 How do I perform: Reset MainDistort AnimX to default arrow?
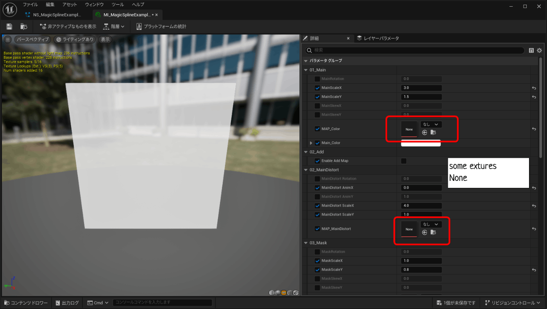[x=534, y=188]
